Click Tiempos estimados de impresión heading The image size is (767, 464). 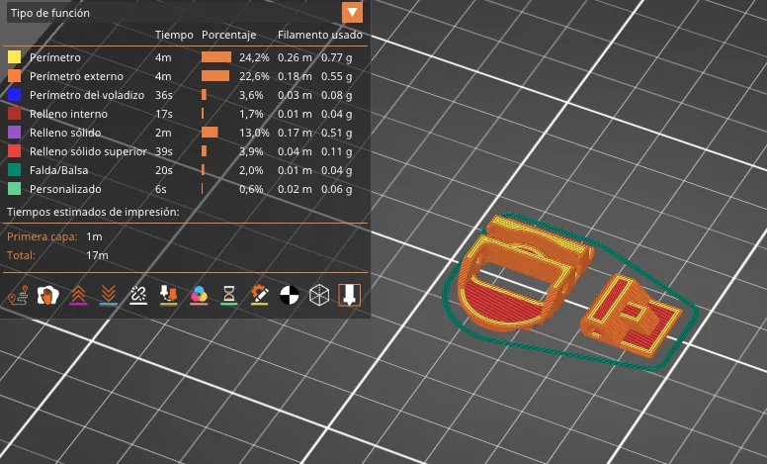tap(93, 212)
